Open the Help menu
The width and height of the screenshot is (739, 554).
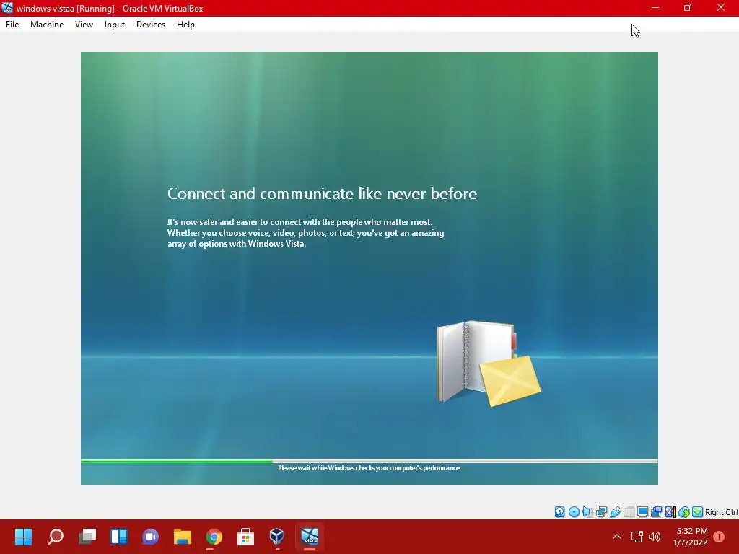coord(185,25)
